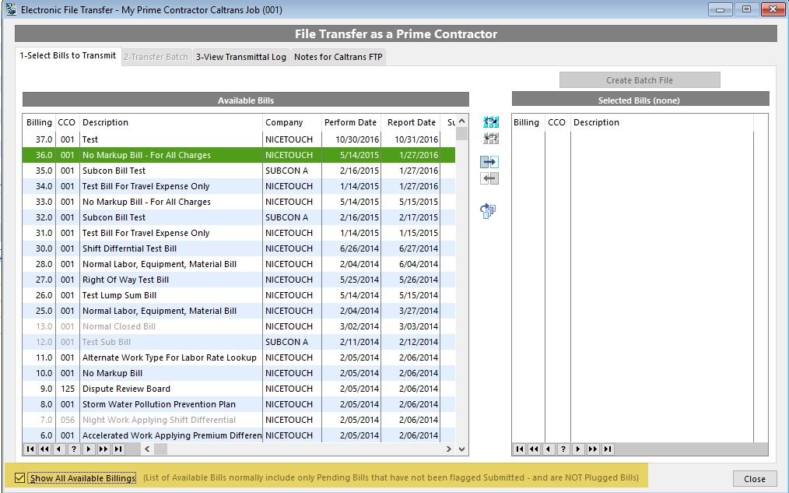Image resolution: width=789 pixels, height=493 pixels.
Task: Select 'Test Lump Sum Bill' row
Action: [x=239, y=296]
